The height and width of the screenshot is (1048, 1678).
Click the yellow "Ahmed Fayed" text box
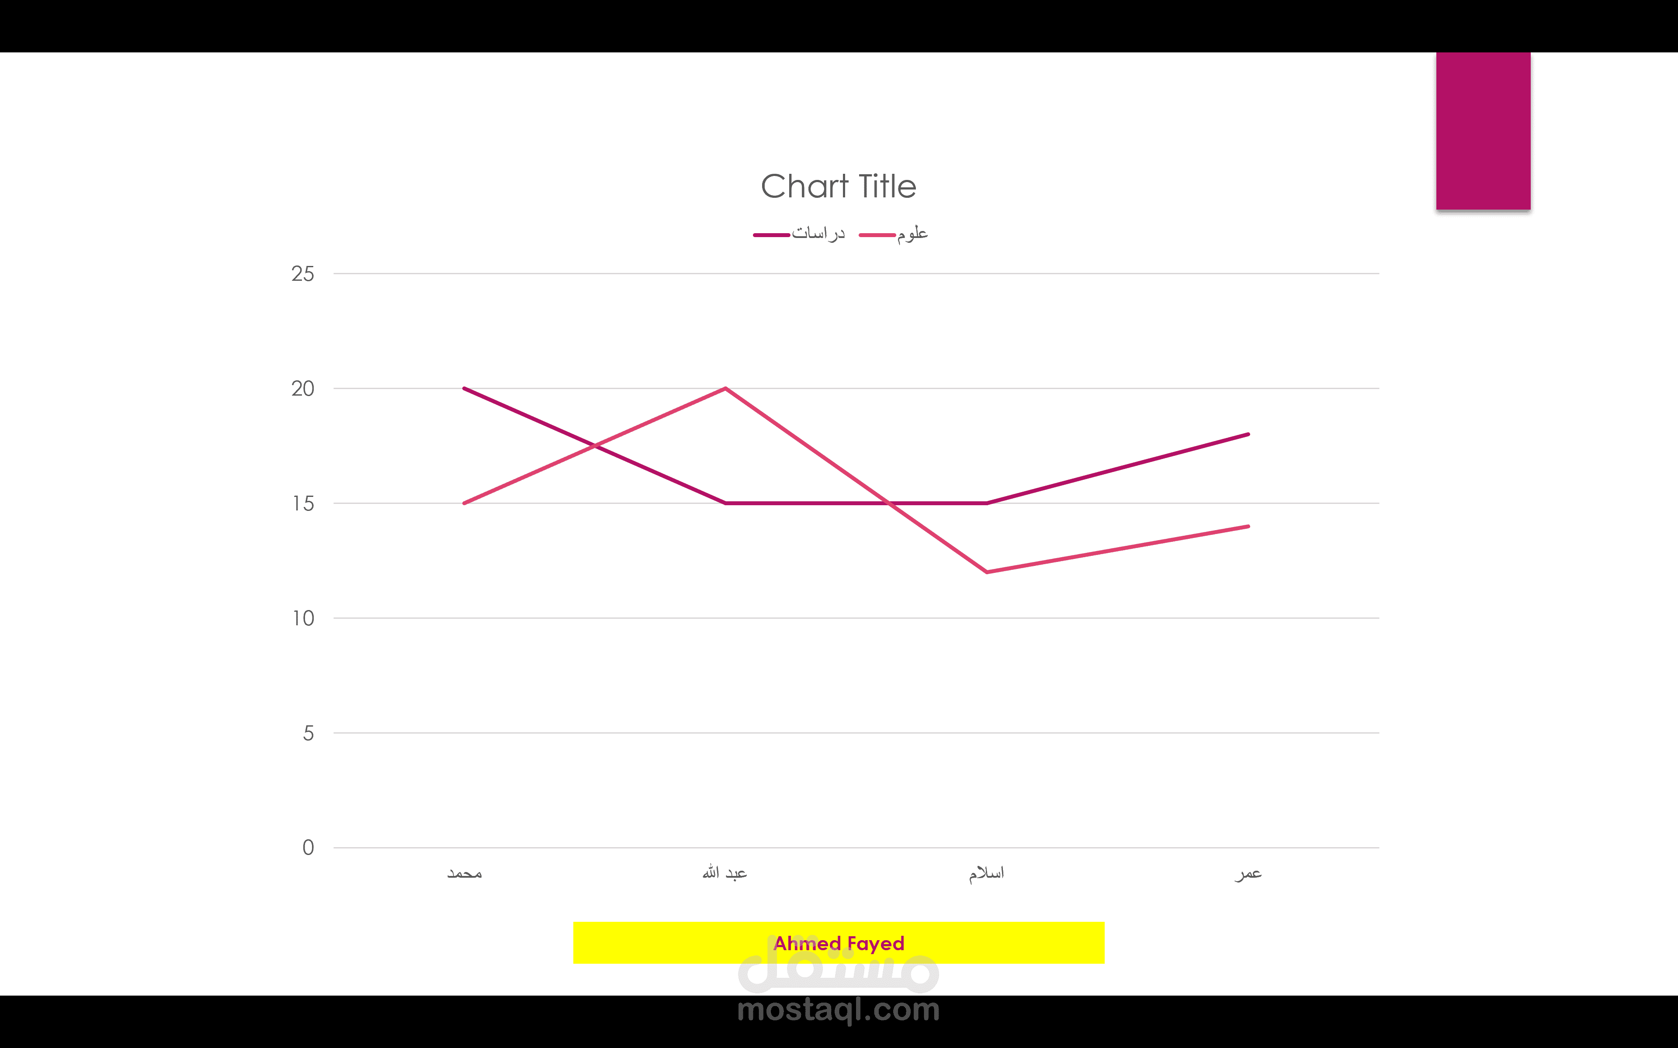(838, 943)
